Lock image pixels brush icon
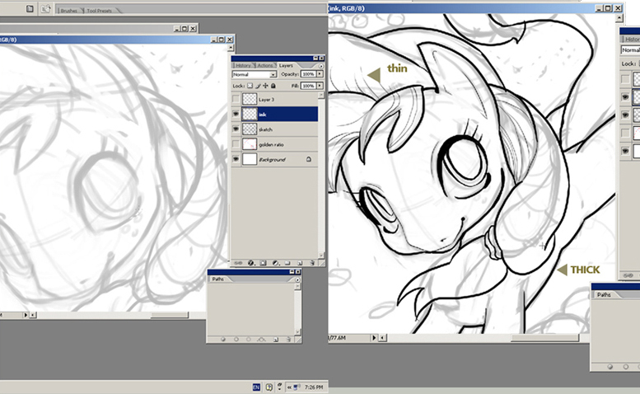This screenshot has width=640, height=394. [x=258, y=86]
